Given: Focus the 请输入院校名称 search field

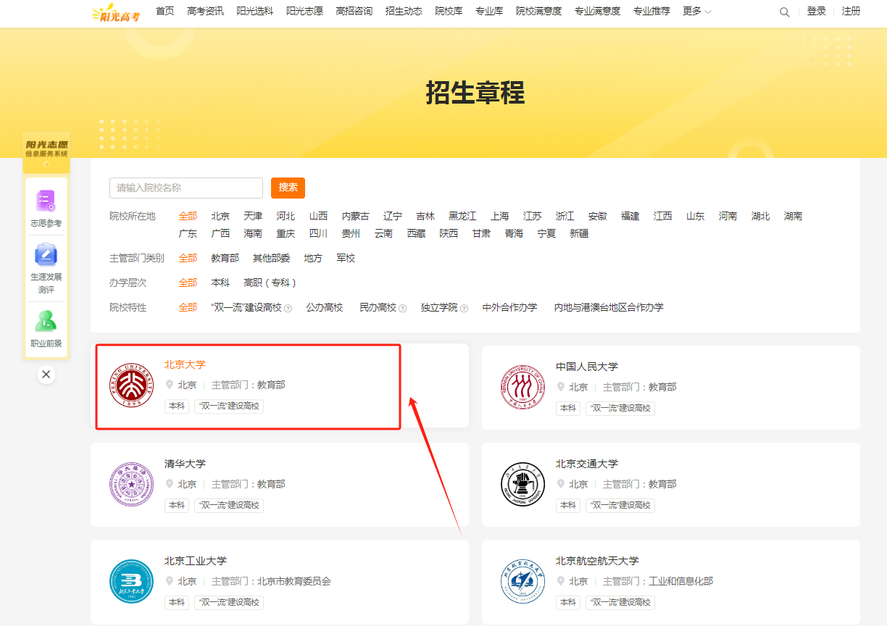Looking at the screenshot, I should click(186, 188).
